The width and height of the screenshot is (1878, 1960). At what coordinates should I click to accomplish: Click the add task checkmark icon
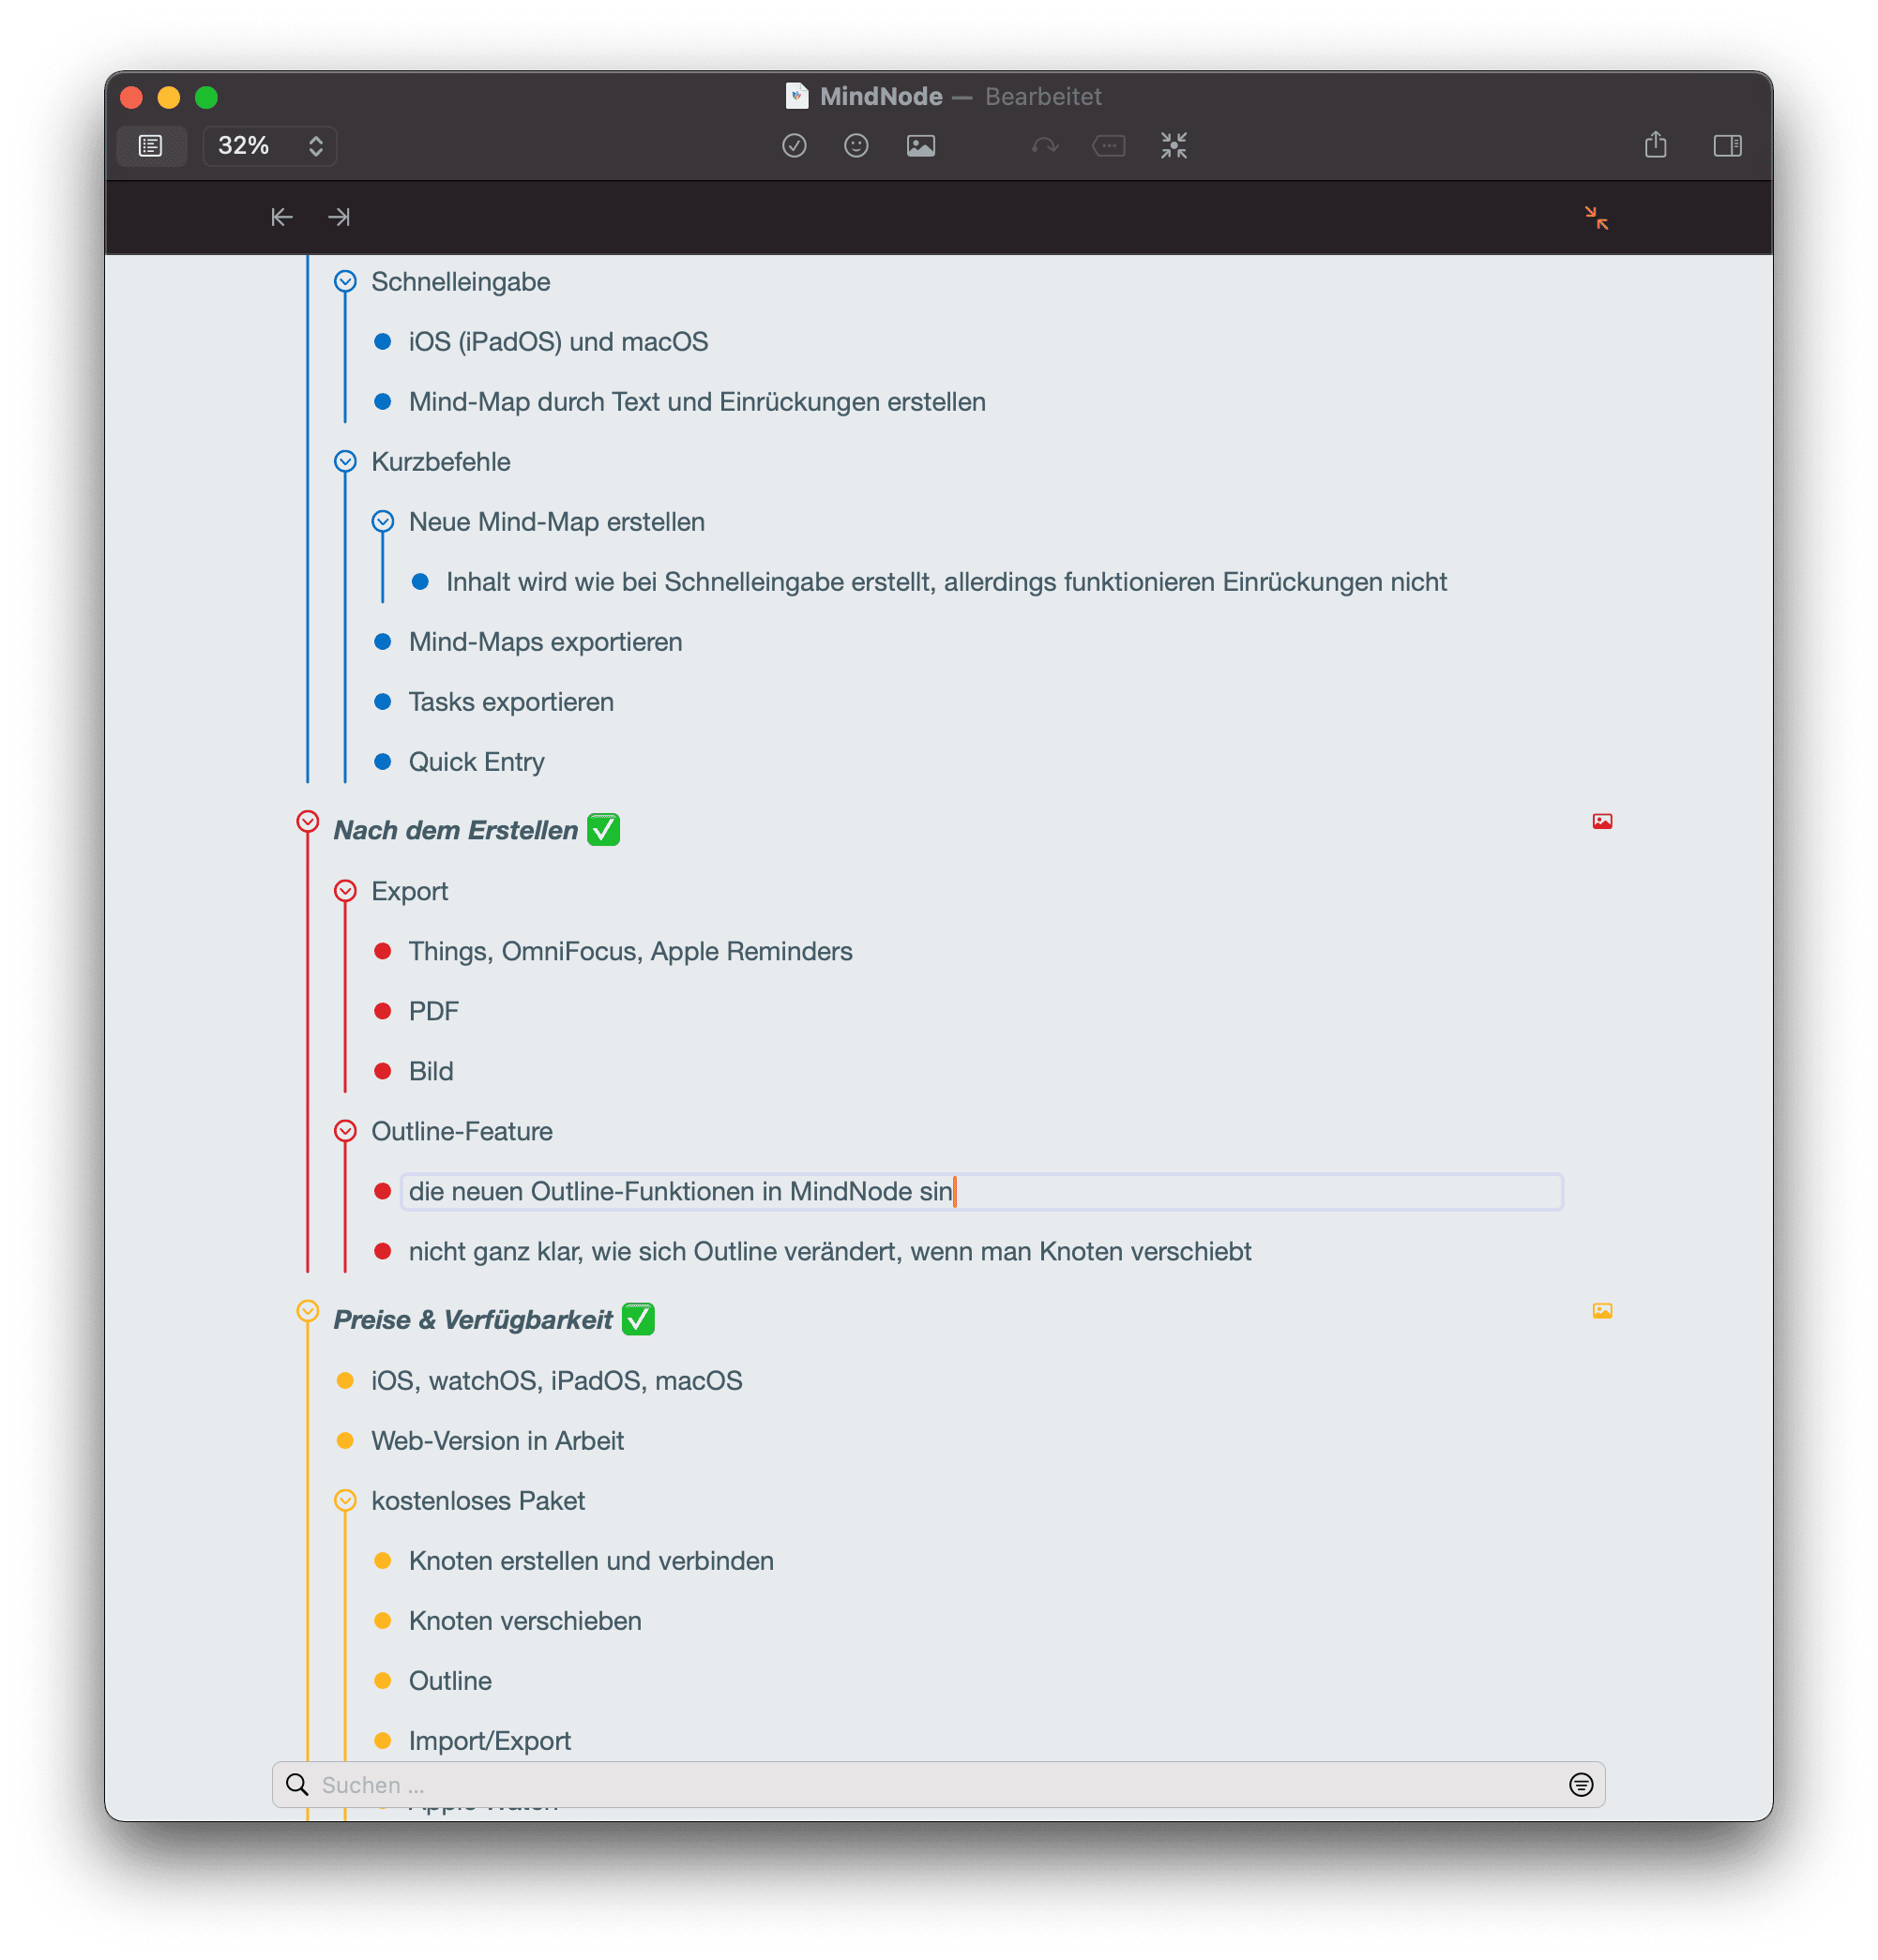pos(794,146)
